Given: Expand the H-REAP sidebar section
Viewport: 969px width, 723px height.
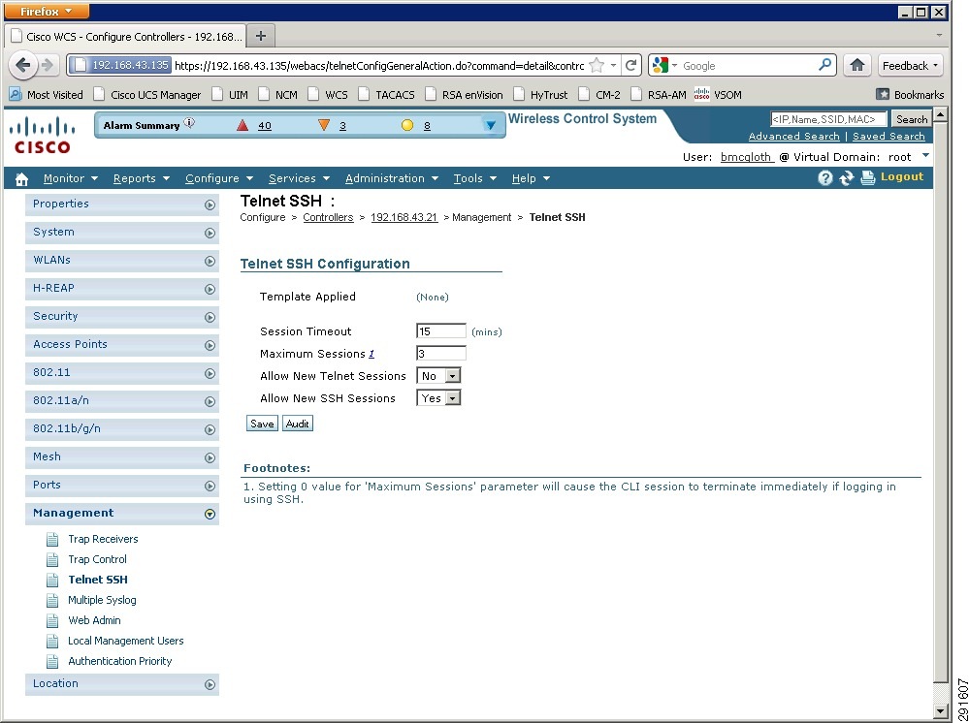Looking at the screenshot, I should pyautogui.click(x=210, y=289).
